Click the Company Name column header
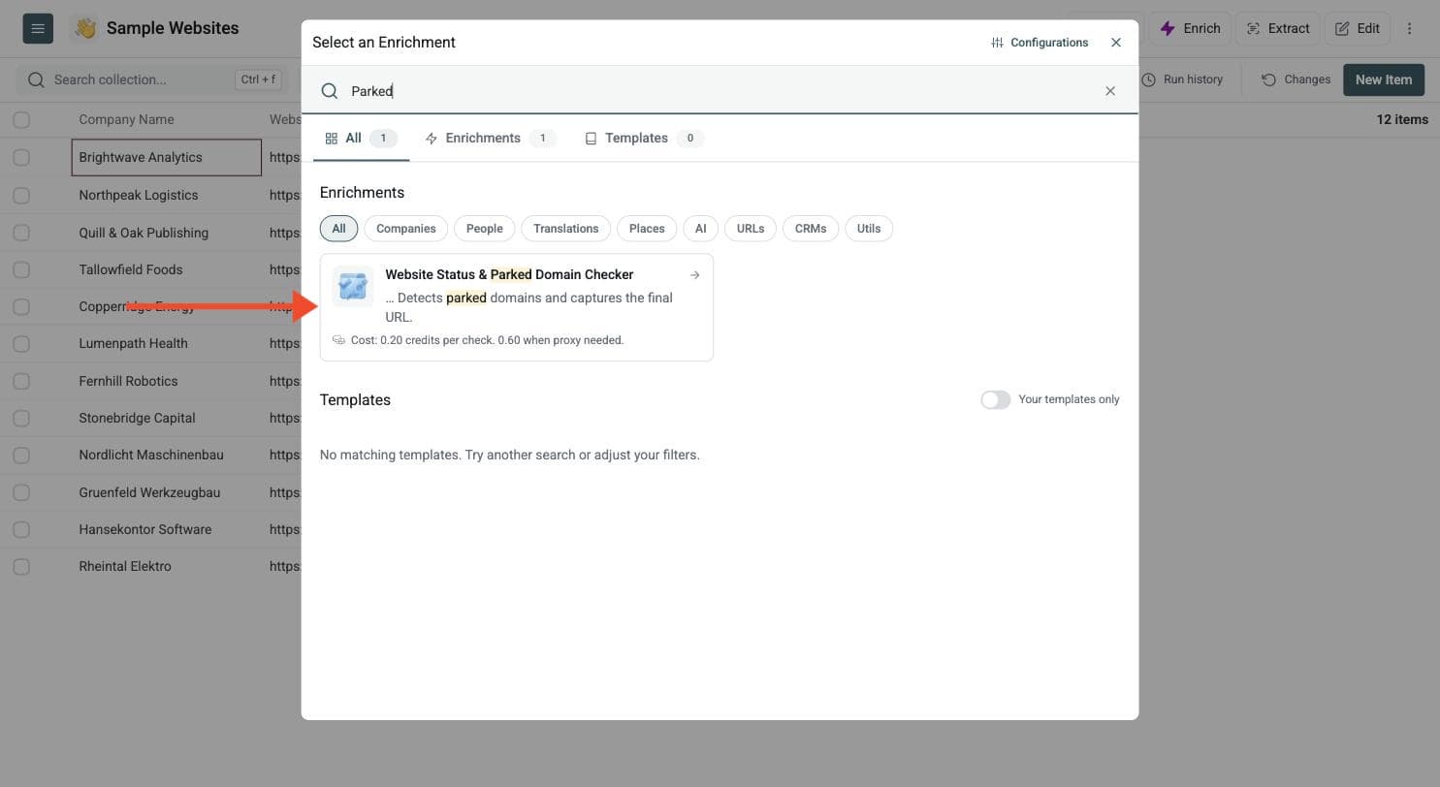The image size is (1440, 787). [x=126, y=120]
